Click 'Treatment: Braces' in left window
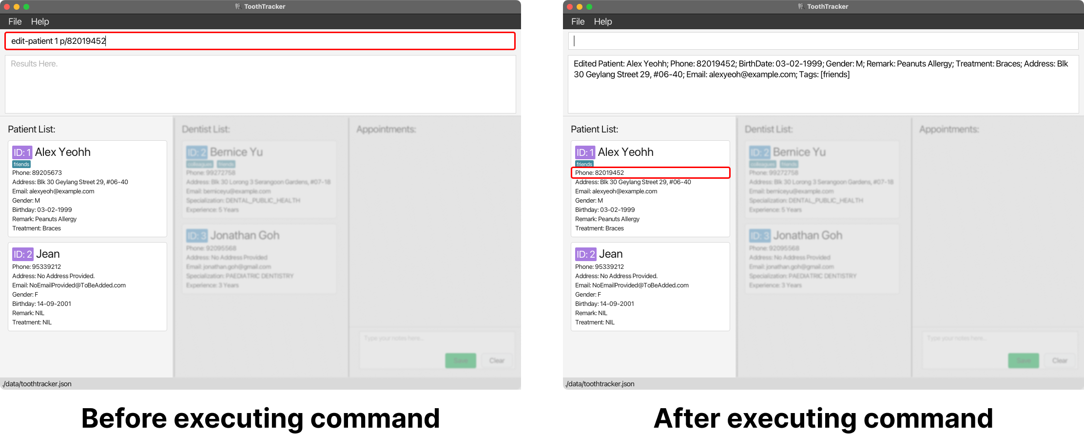 tap(37, 228)
